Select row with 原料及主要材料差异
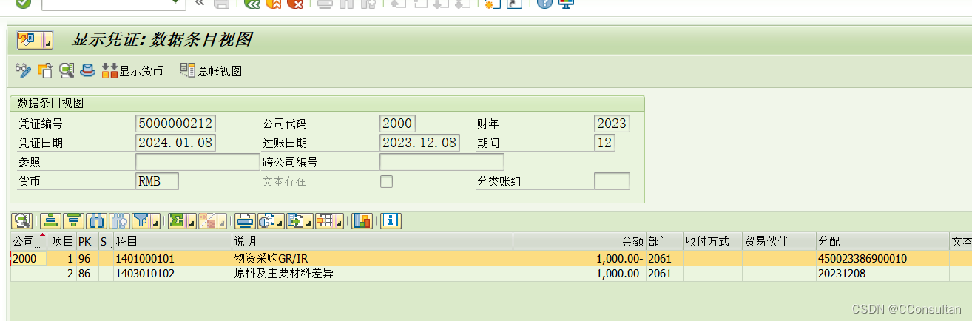Screen dimensions: 972x321 click(296, 274)
